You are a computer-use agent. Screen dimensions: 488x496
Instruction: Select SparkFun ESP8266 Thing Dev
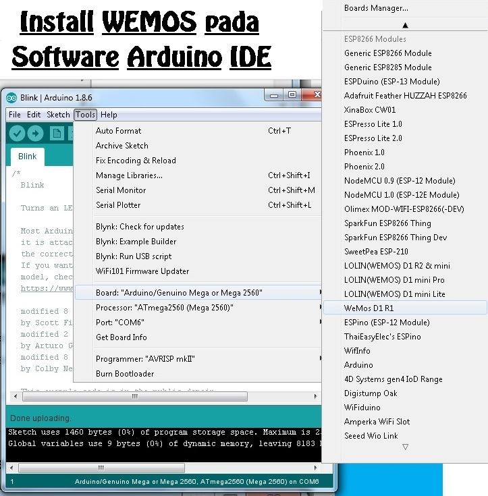coord(405,238)
